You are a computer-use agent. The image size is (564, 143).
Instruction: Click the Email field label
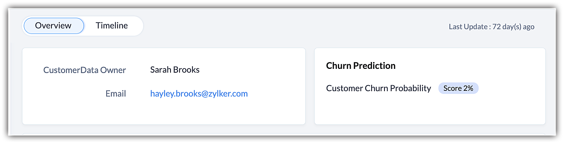coord(116,94)
